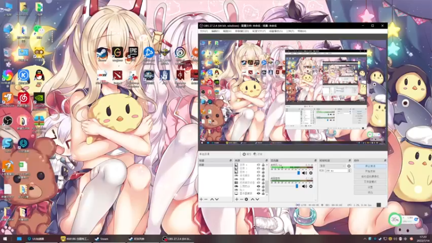Toggle visibility of 图像 3 source

coord(259,168)
